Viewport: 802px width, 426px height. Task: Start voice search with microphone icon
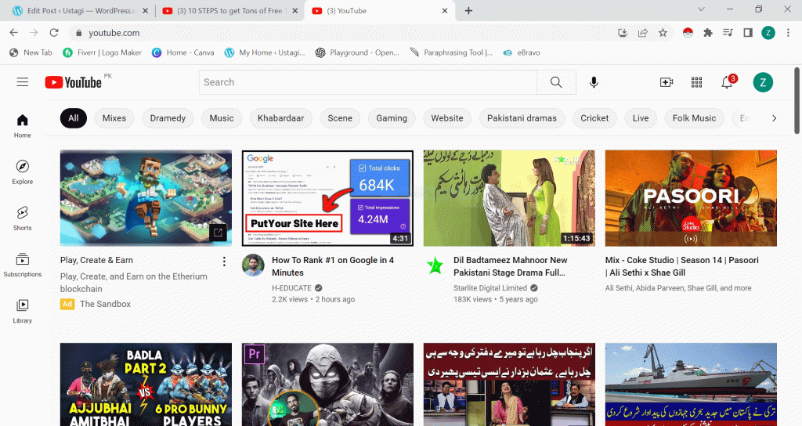(594, 82)
